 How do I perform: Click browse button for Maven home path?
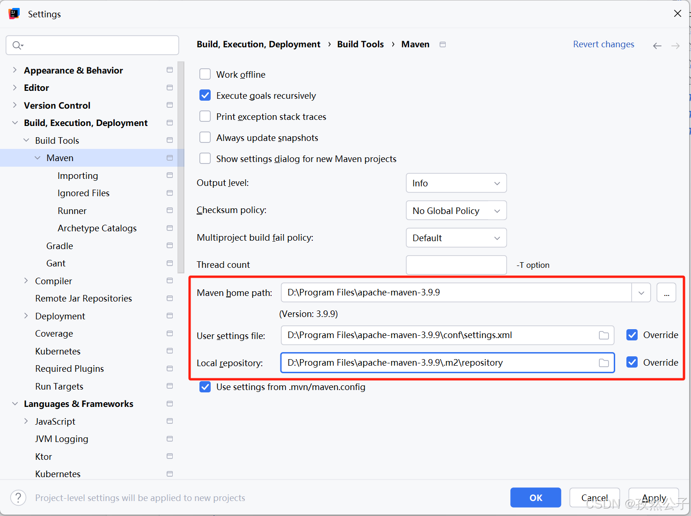[666, 293]
